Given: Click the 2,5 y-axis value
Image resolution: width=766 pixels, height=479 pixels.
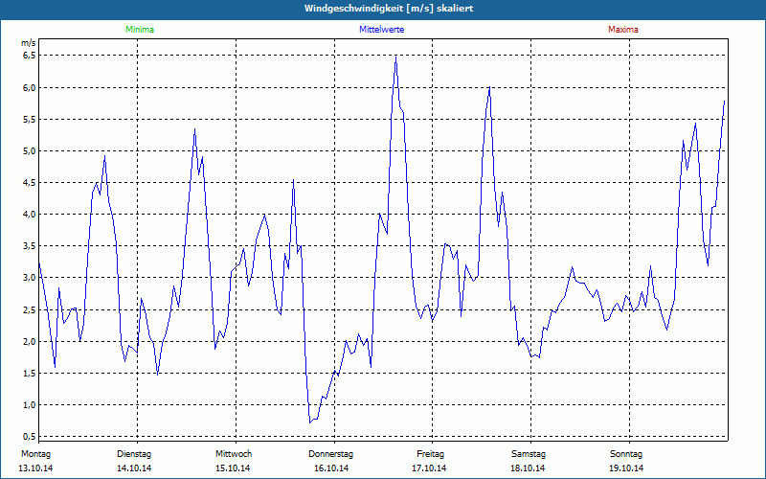Looking at the screenshot, I should click(x=30, y=309).
